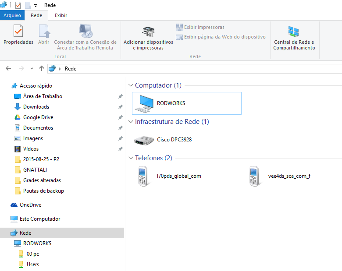Collapse the Infraestrutura de Rede (1) group
The height and width of the screenshot is (271, 342).
point(131,122)
